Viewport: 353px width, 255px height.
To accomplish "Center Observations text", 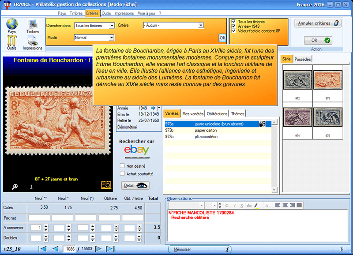I will [x=285, y=205].
